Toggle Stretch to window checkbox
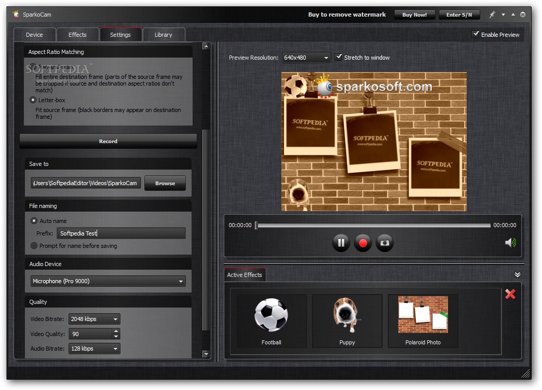The image size is (542, 390). 338,58
